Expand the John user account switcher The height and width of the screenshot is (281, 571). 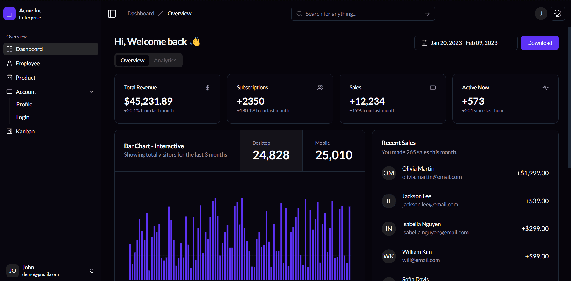pos(92,271)
